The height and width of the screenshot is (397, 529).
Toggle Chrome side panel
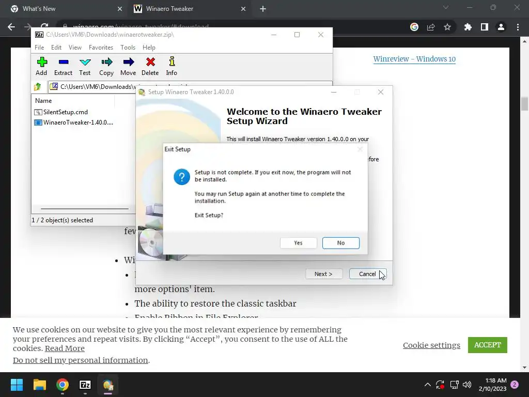[485, 27]
